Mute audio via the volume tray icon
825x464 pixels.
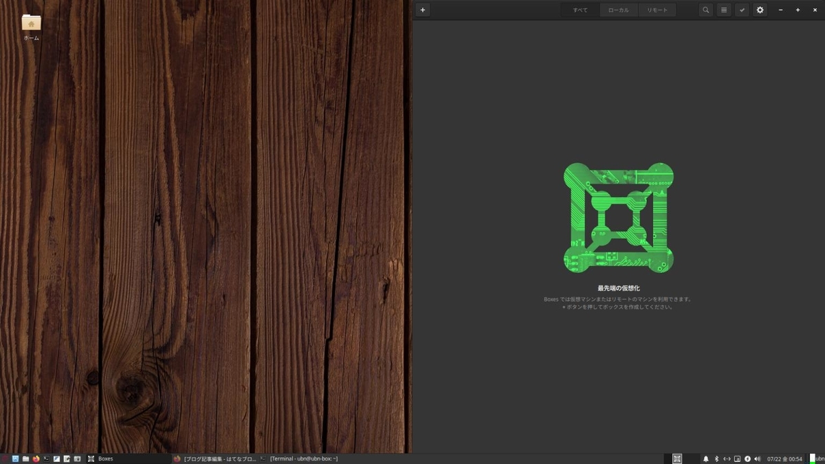coord(758,459)
